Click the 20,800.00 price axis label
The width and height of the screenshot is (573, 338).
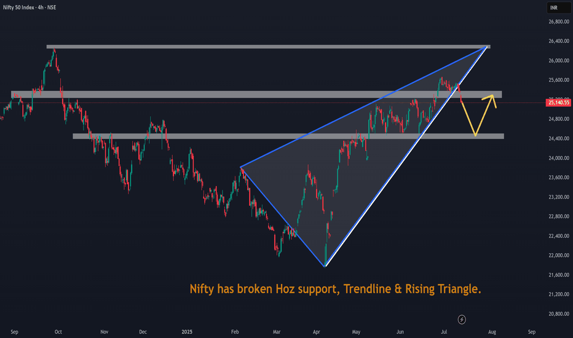[559, 314]
